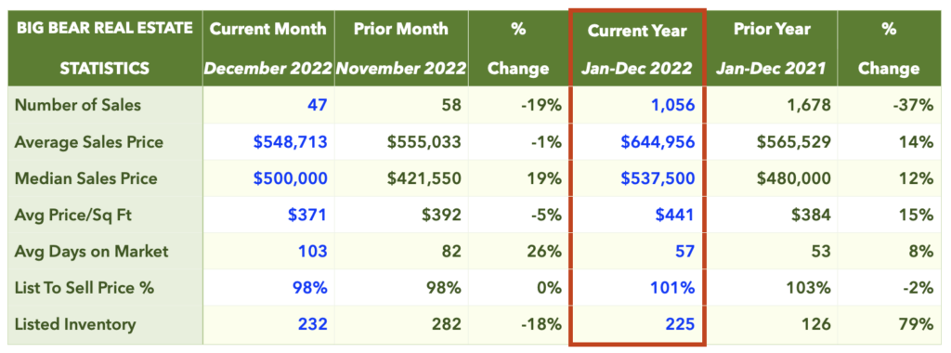Click the List To Sell Price % label
Screen dimensions: 951x353
pos(85,287)
